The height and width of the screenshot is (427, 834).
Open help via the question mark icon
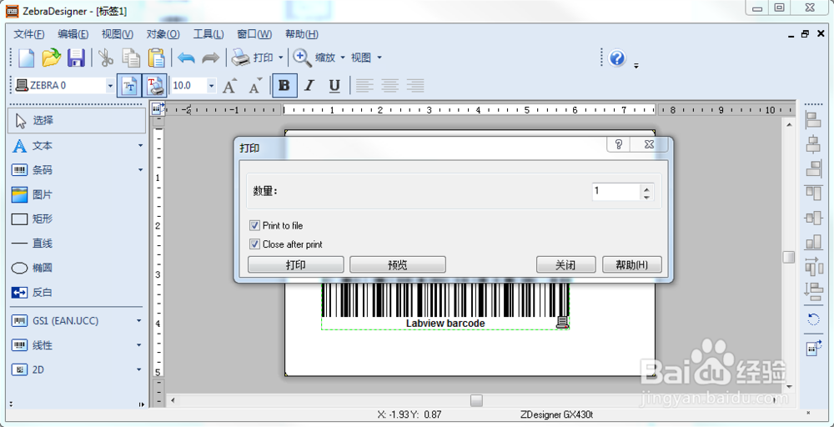coord(617,58)
